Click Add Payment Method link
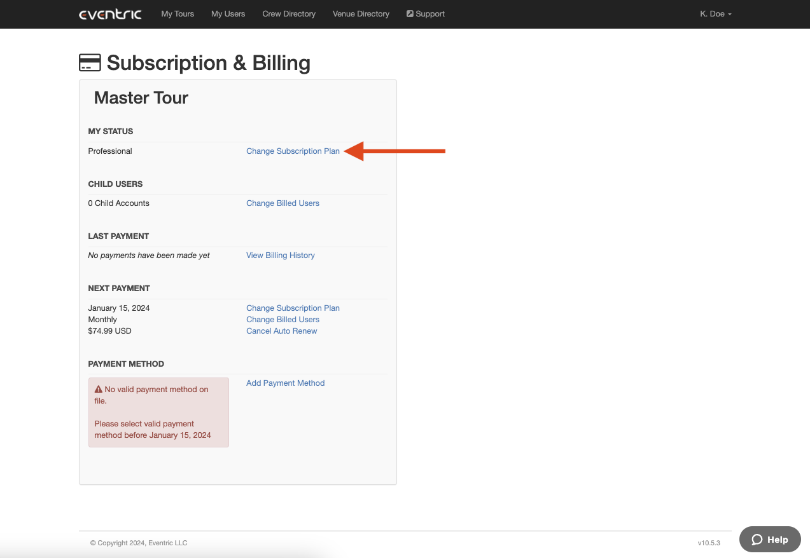This screenshot has width=810, height=558. tap(285, 383)
